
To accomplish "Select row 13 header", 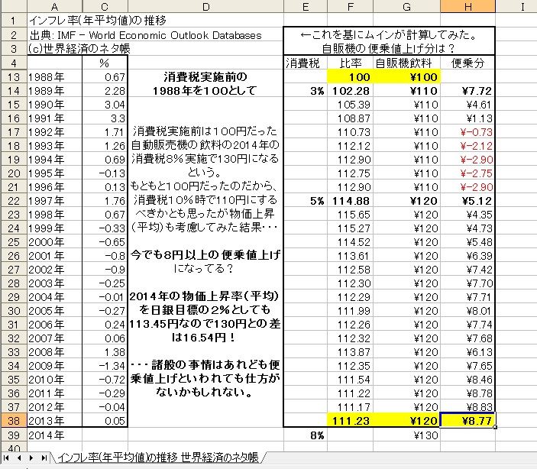I will pyautogui.click(x=13, y=77).
